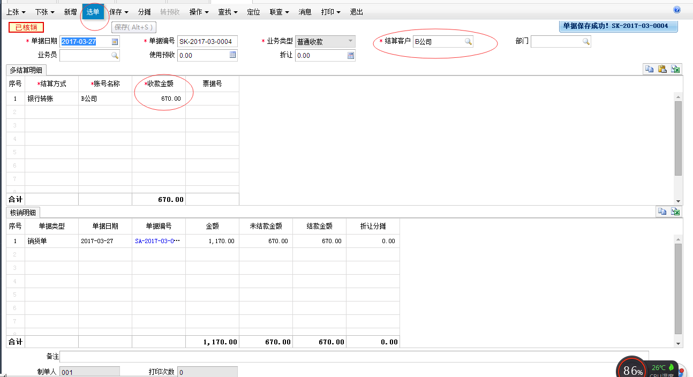Click the lookup icon in 业务员 field

(115, 55)
